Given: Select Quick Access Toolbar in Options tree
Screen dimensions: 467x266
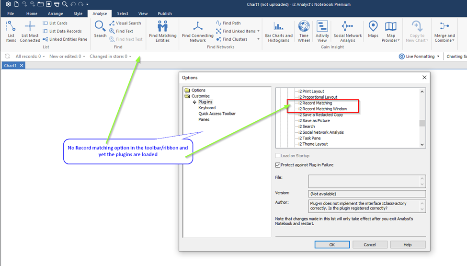Looking at the screenshot, I should coord(217,114).
